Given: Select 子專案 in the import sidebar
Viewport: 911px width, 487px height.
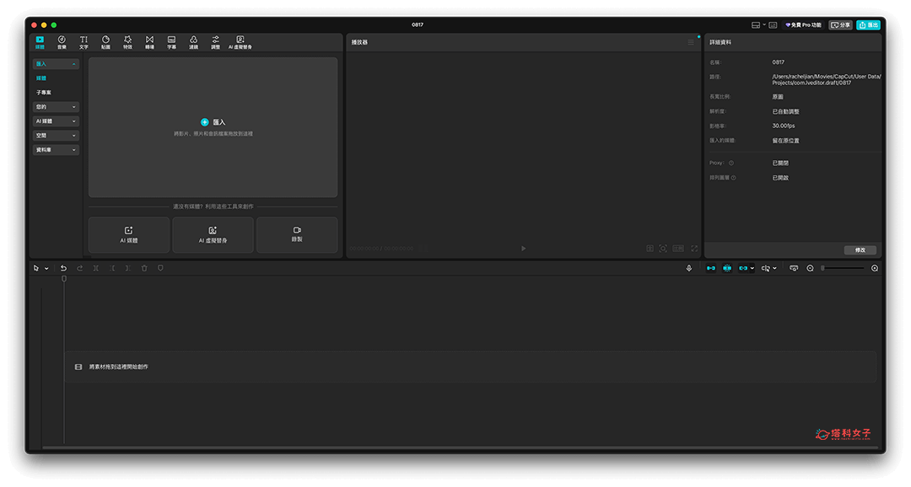Looking at the screenshot, I should coord(44,92).
